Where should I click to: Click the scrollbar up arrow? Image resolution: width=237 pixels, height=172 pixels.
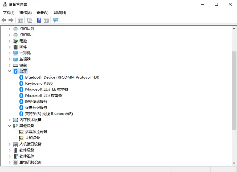[x=234, y=29]
